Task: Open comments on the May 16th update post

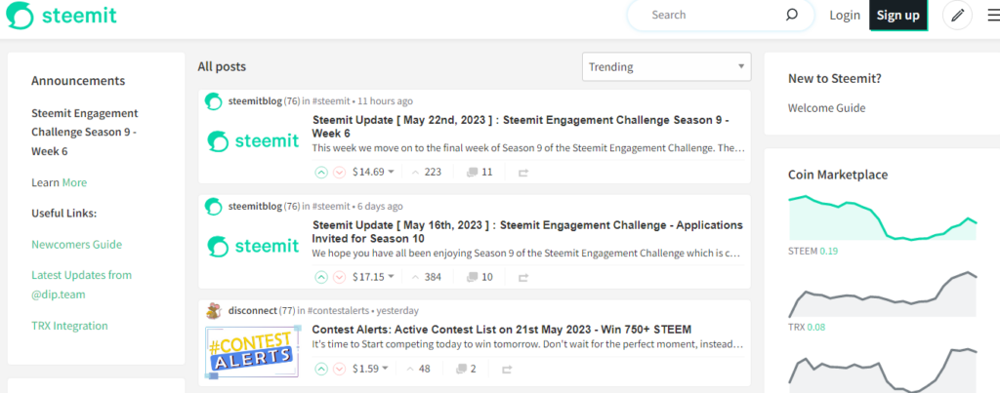Action: pos(479,277)
